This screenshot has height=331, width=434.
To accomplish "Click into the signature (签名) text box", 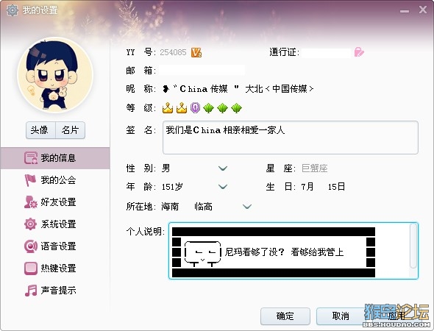I will tap(291, 138).
